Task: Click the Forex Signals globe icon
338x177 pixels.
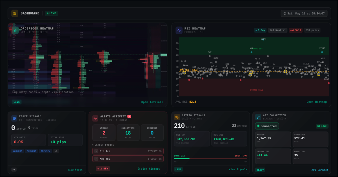Action: coord(15,118)
